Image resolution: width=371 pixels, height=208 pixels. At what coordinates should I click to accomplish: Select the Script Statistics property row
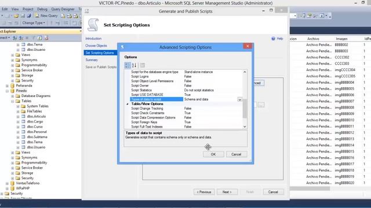pos(186,90)
